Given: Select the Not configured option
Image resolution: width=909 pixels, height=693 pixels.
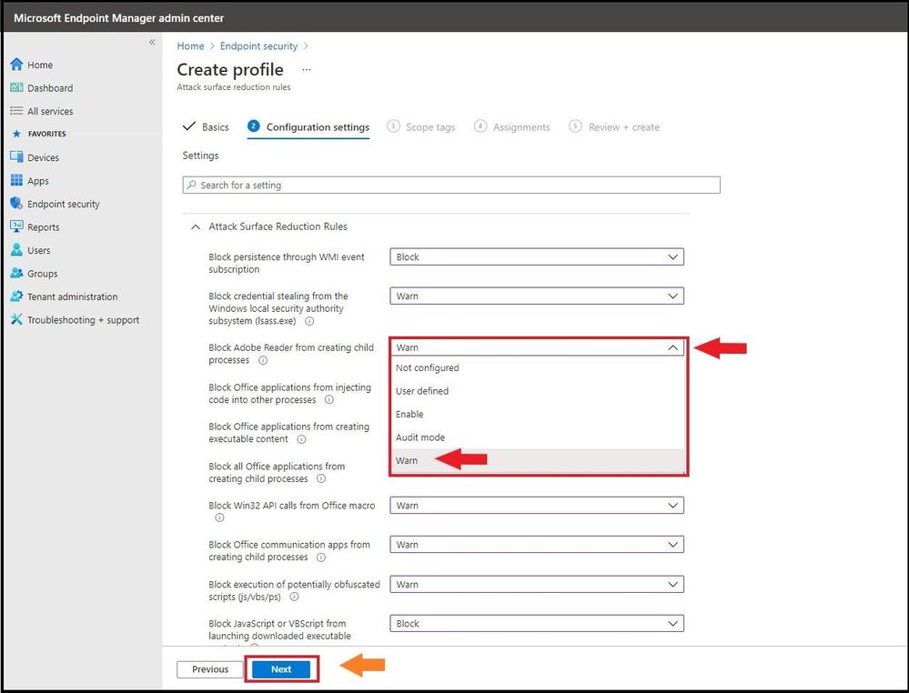Looking at the screenshot, I should click(x=538, y=368).
